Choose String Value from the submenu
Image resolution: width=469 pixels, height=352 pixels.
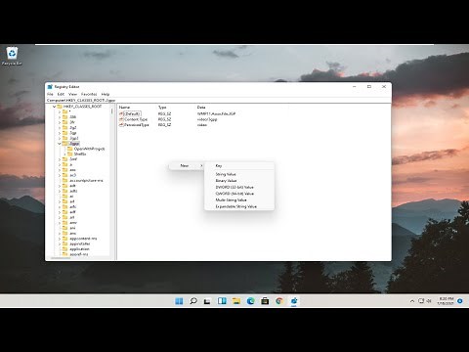[x=239, y=174]
